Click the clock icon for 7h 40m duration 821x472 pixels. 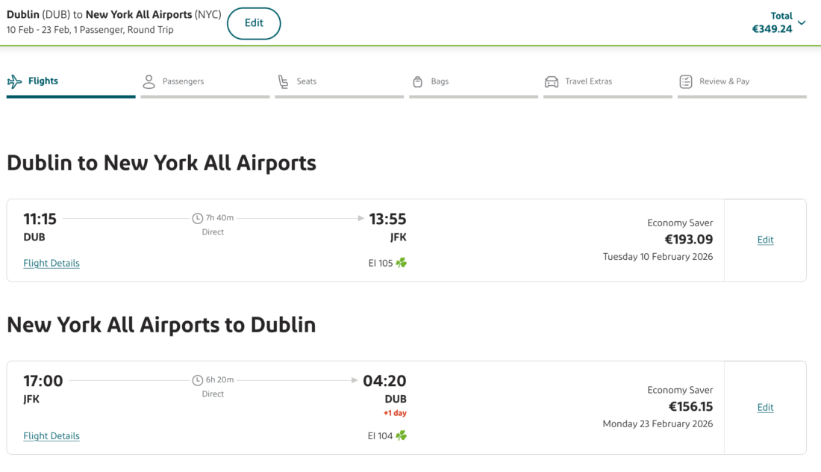[x=198, y=218]
